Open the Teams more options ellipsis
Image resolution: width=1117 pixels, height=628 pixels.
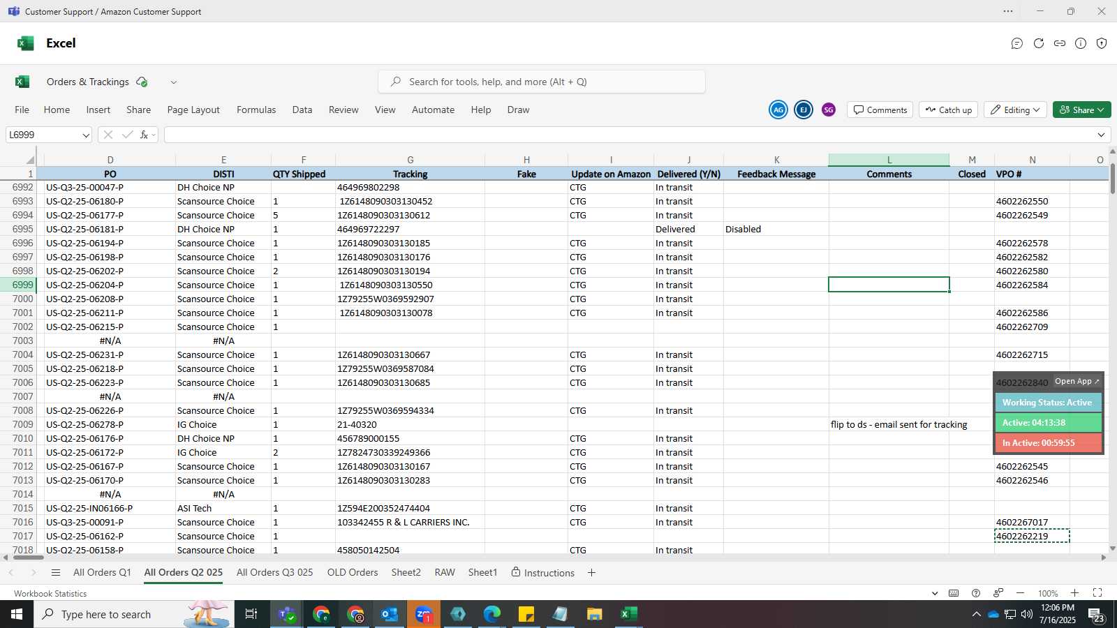[x=1008, y=11]
